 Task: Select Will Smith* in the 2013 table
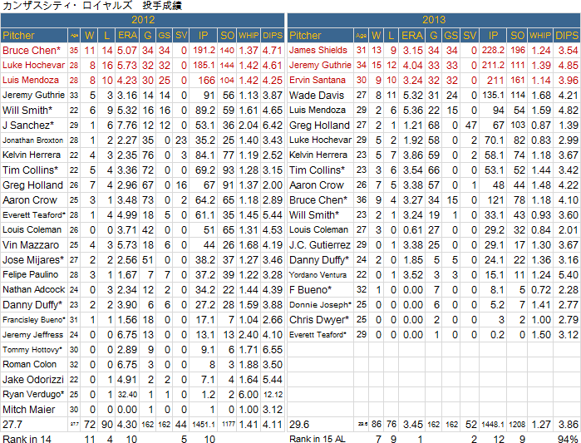[x=314, y=214]
